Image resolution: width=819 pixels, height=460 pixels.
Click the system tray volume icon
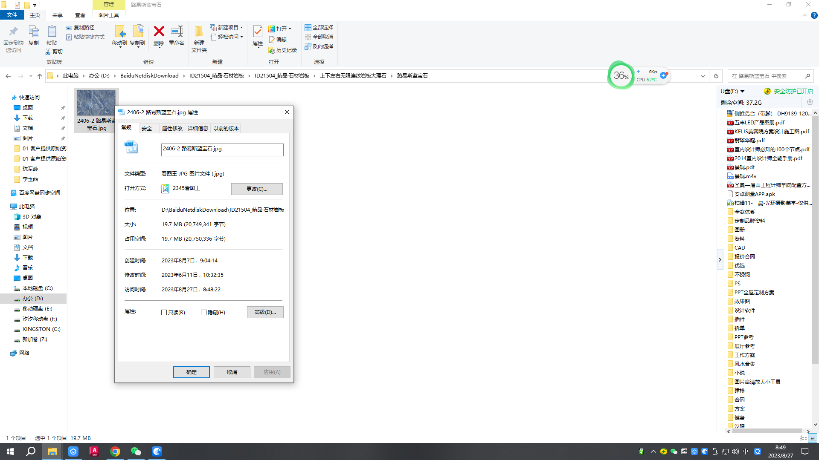tap(735, 451)
